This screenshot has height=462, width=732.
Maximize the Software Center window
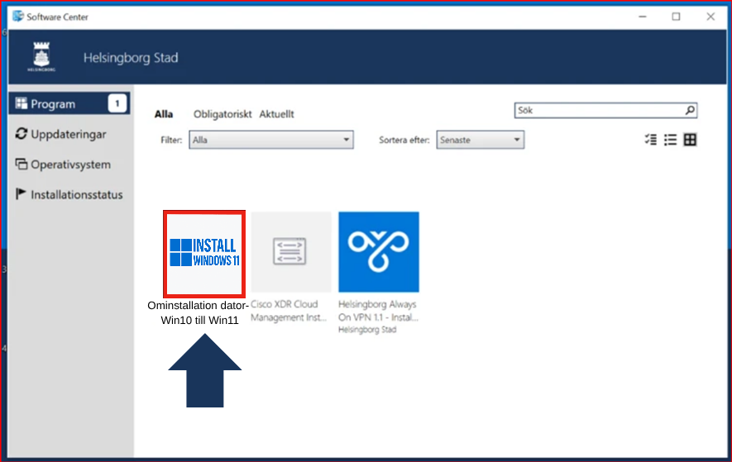676,17
